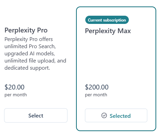Click the 'unlimited file upload, and' line

click(35, 61)
